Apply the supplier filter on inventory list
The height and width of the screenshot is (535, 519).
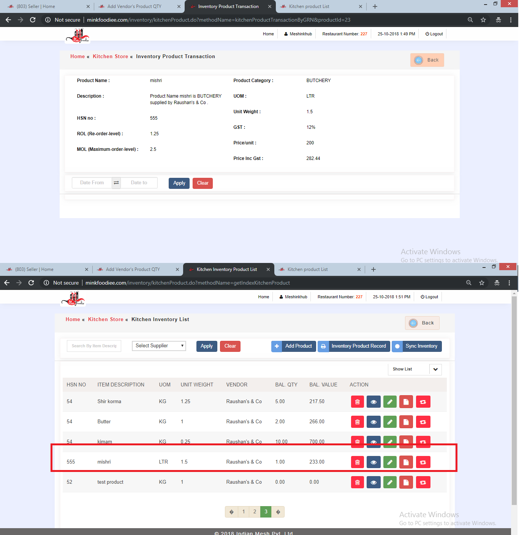tap(207, 346)
